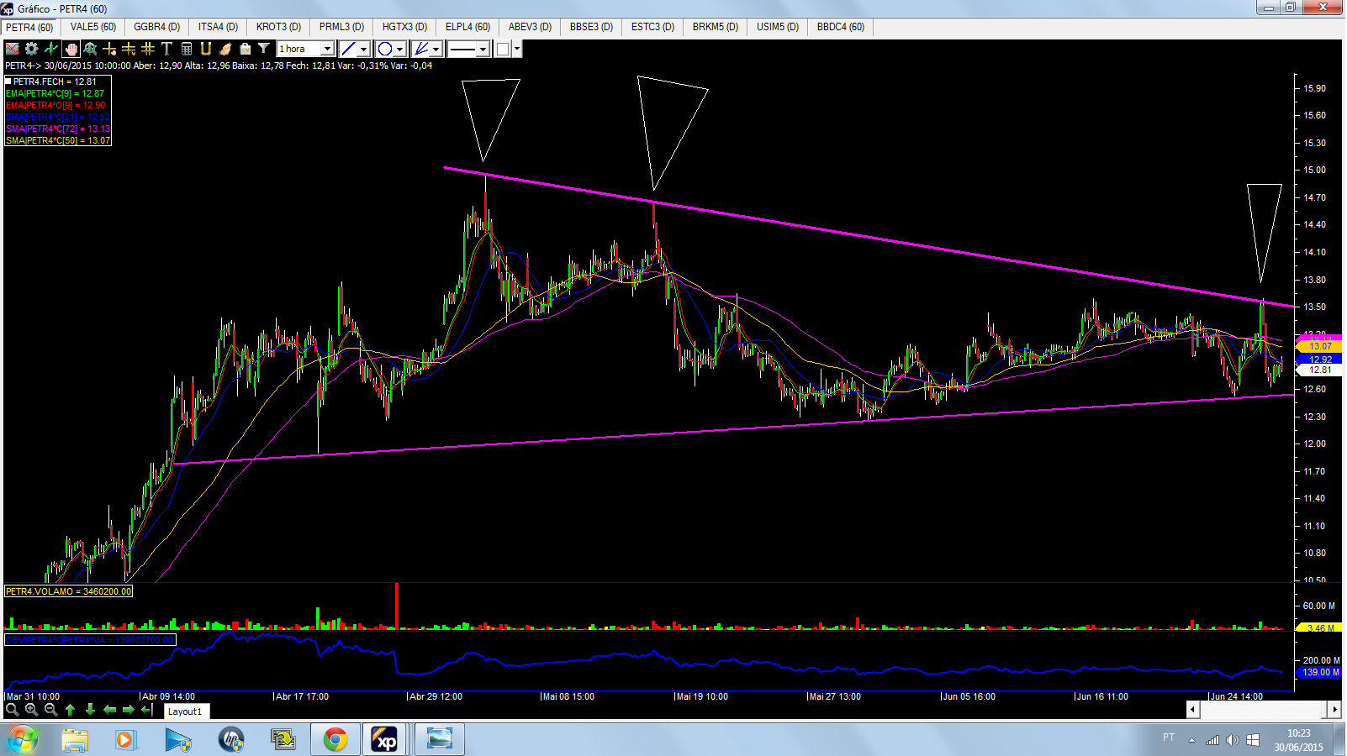Open the BBDC4 (60) tab

(841, 27)
